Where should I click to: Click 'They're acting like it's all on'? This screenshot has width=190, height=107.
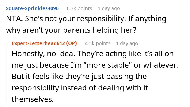(x=125, y=54)
